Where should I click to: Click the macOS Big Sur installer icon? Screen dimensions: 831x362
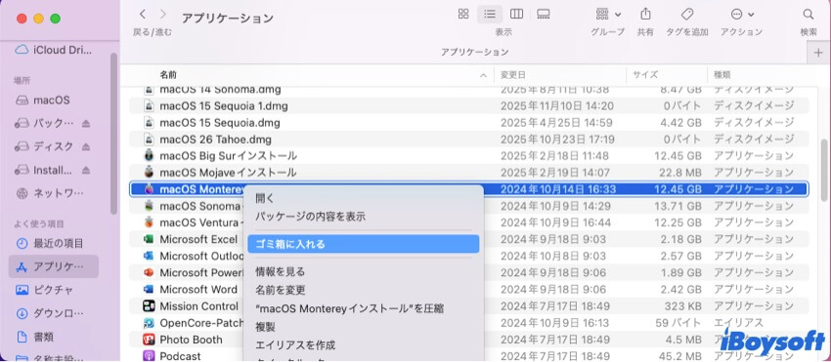click(149, 156)
